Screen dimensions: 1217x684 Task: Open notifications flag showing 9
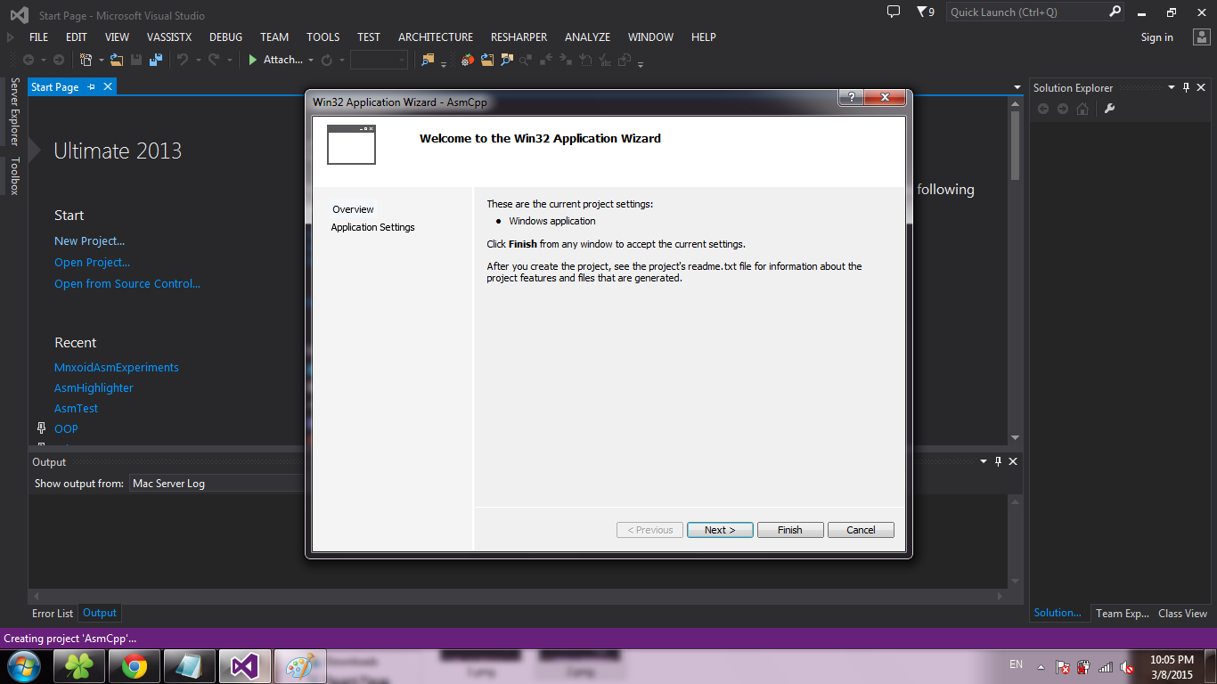coord(926,12)
